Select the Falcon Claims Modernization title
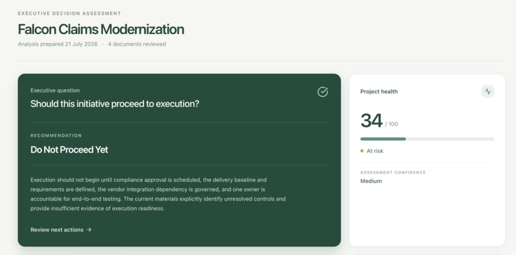 [x=101, y=29]
